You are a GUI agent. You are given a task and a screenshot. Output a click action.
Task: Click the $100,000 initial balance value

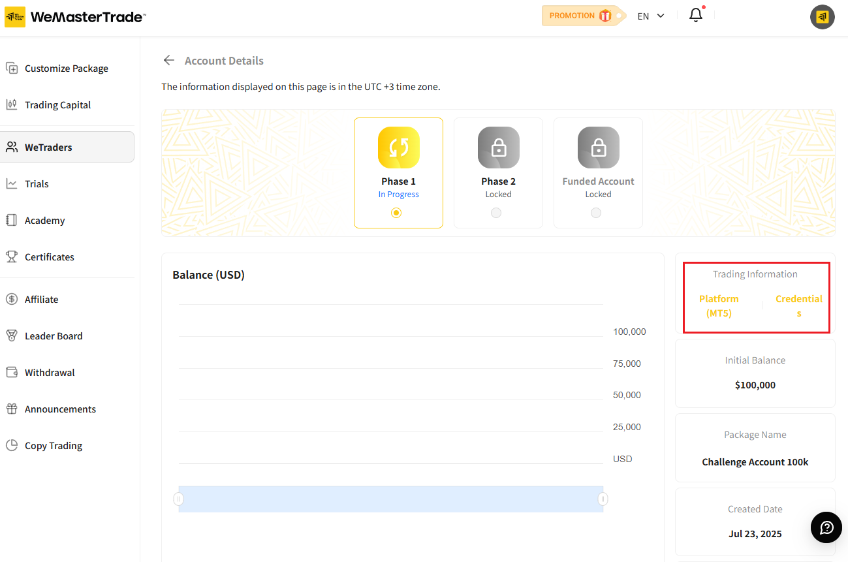click(x=755, y=385)
